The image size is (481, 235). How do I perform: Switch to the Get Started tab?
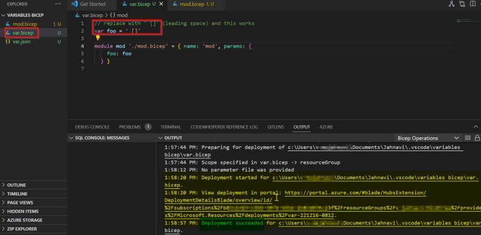[93, 4]
